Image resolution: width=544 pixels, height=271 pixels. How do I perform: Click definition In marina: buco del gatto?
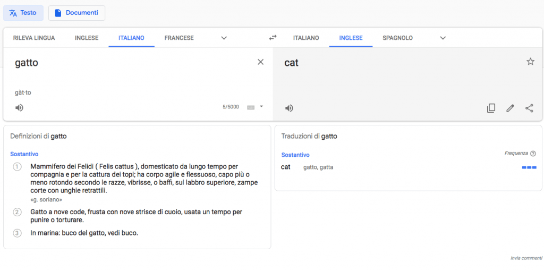click(x=84, y=233)
